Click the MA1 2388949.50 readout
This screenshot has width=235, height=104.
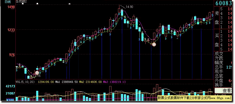click(x=66, y=82)
